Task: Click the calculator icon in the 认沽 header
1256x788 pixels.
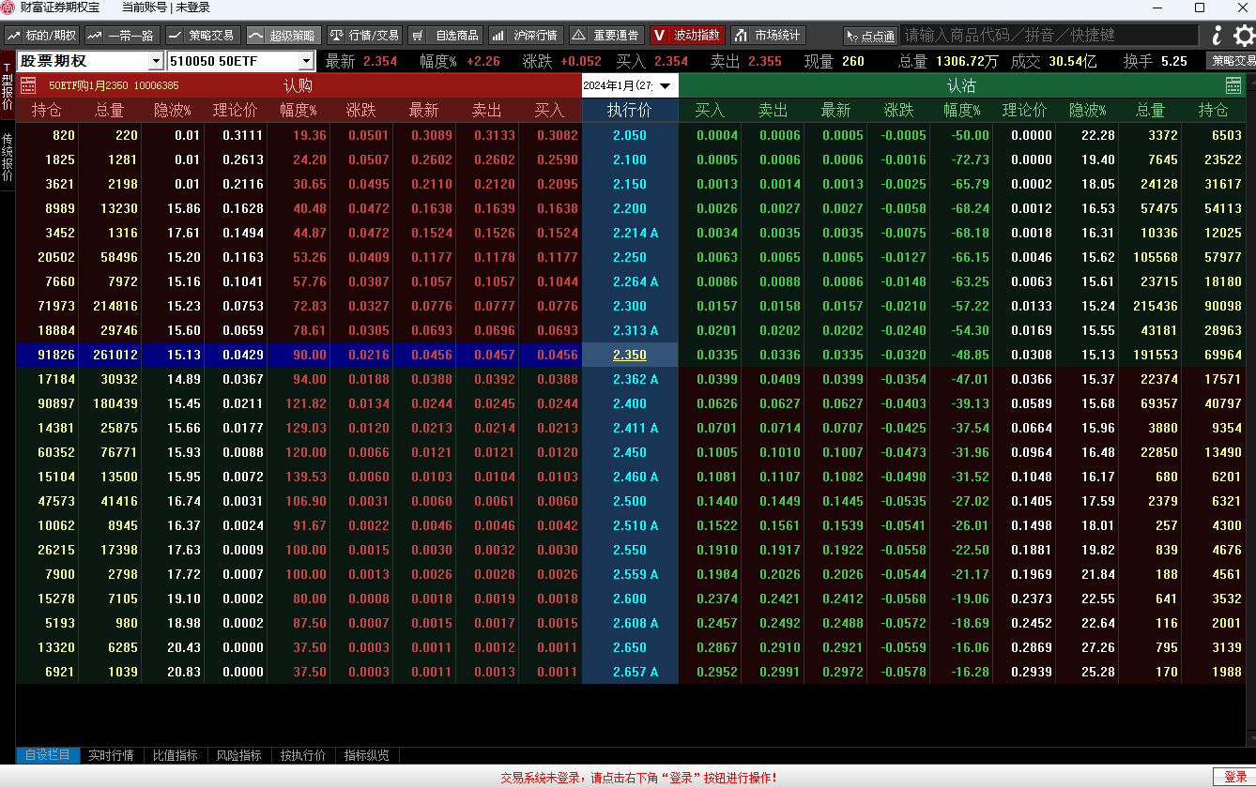Action: click(1233, 85)
